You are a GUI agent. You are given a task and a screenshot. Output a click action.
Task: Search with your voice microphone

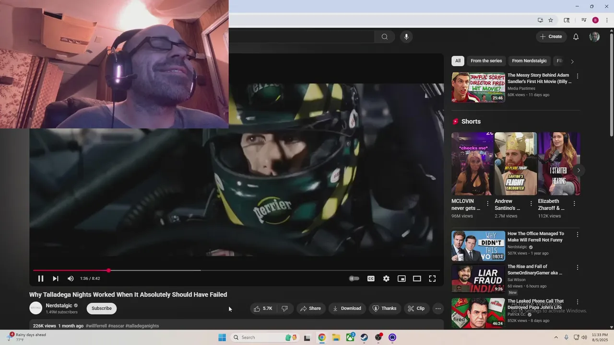pyautogui.click(x=406, y=37)
